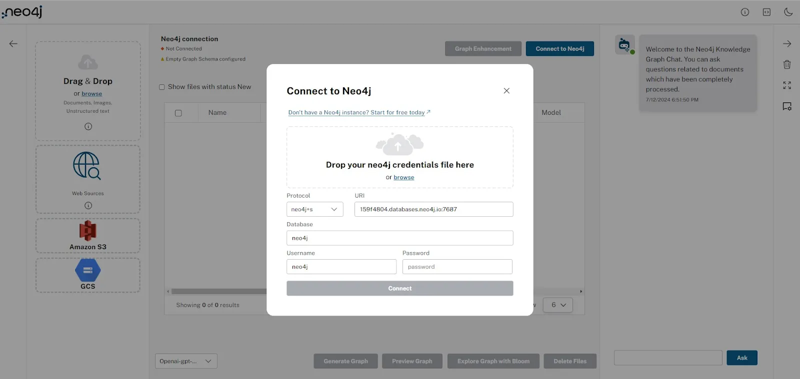
Task: Click the Username input field
Action: (x=341, y=267)
